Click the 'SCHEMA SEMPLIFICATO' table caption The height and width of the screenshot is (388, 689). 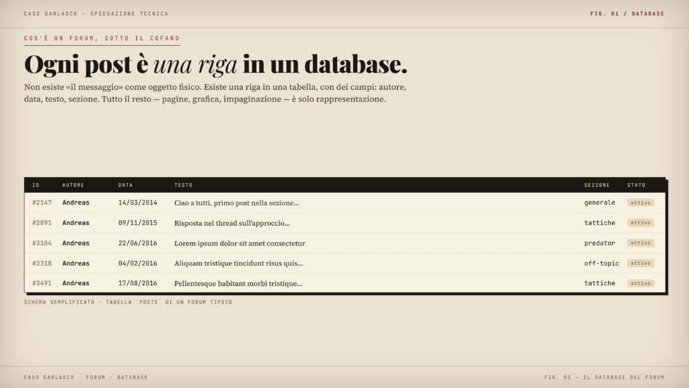[x=128, y=302]
